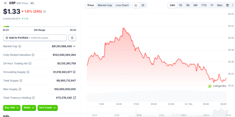Open the Earn Crypto dropdown

(48, 108)
